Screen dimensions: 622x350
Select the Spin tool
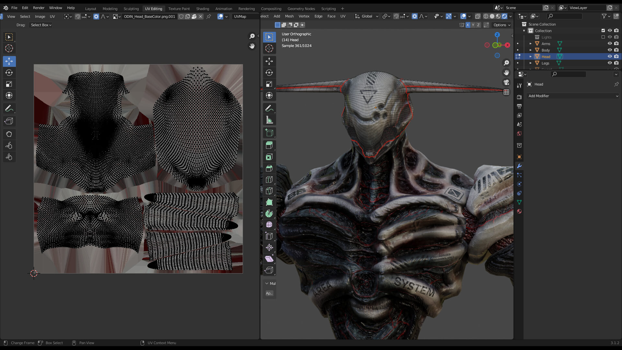pyautogui.click(x=269, y=214)
